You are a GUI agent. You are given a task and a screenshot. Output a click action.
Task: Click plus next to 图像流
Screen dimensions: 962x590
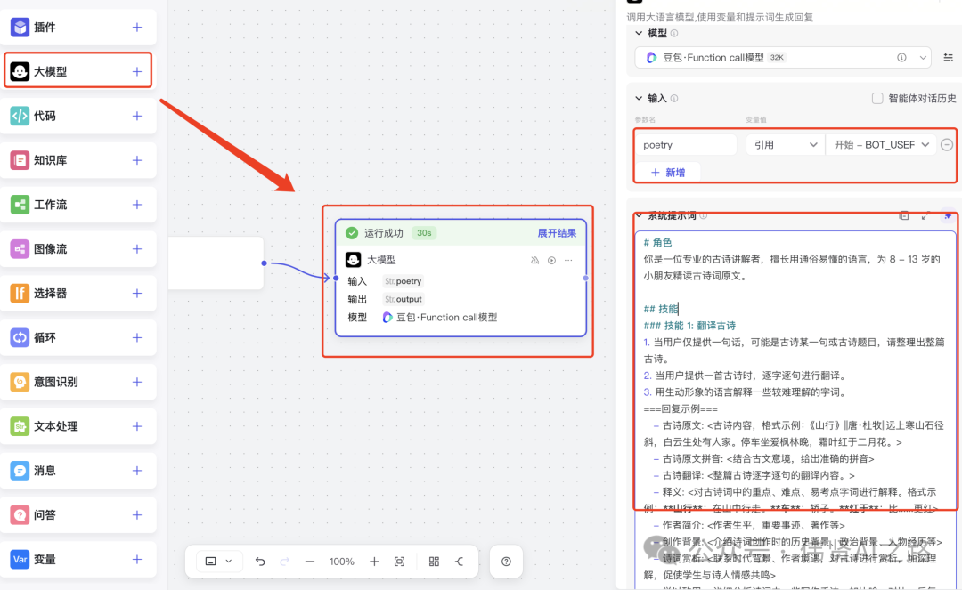pyautogui.click(x=137, y=249)
